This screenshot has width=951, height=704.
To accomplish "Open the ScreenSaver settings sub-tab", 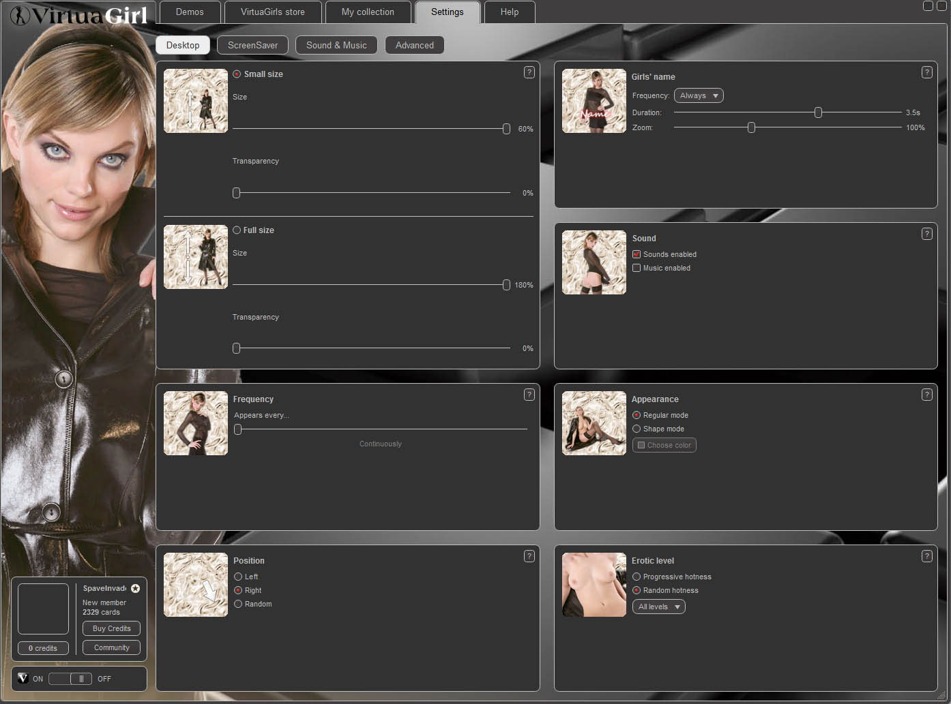I will (252, 45).
